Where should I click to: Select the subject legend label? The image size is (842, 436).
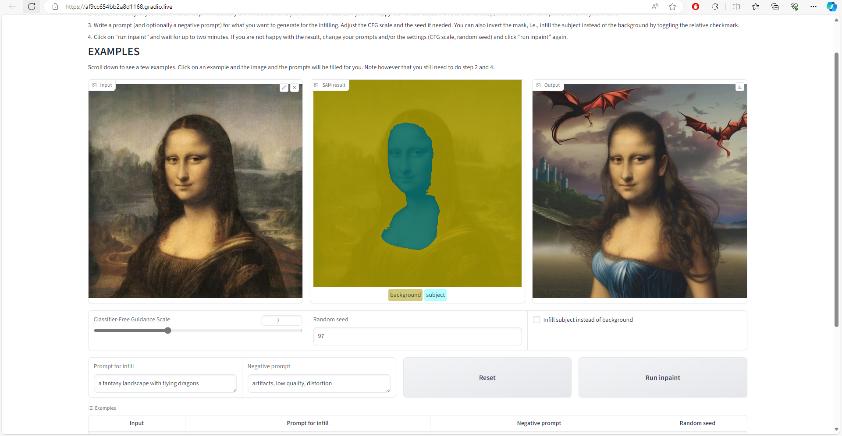click(435, 295)
